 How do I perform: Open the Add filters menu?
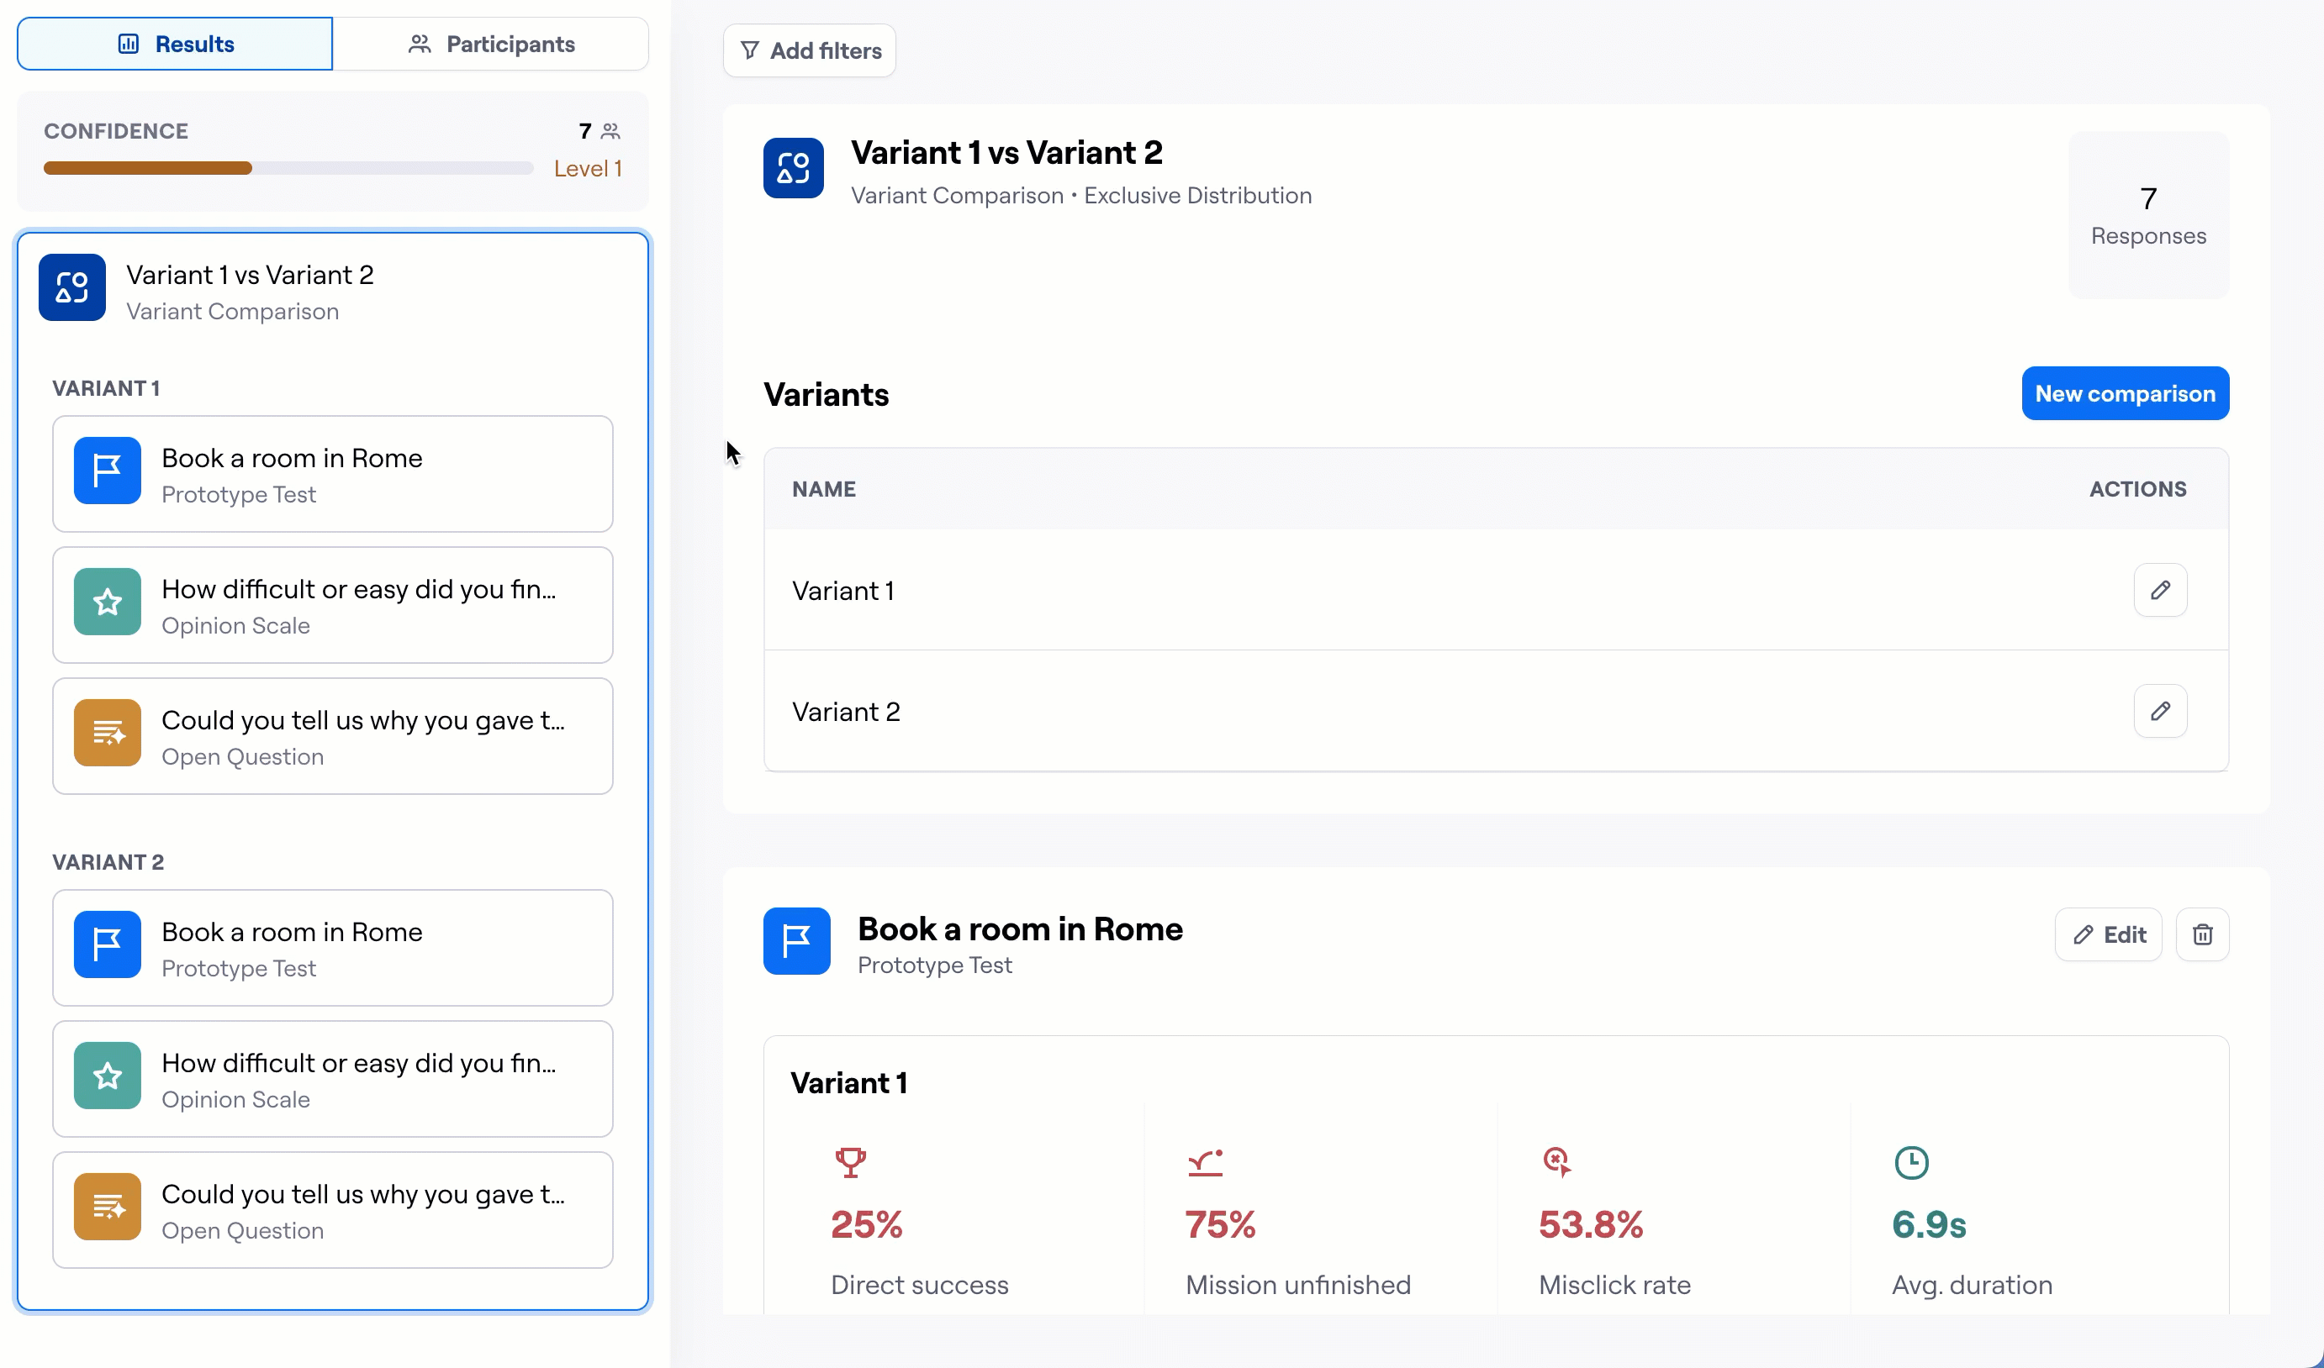(x=810, y=50)
